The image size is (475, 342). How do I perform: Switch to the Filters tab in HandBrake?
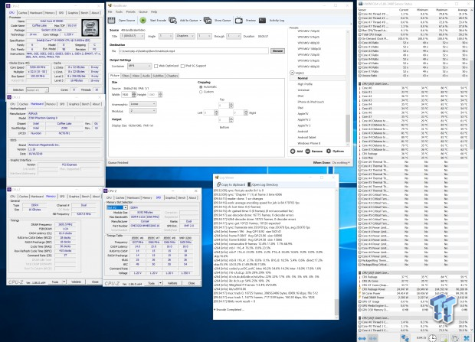tap(126, 76)
